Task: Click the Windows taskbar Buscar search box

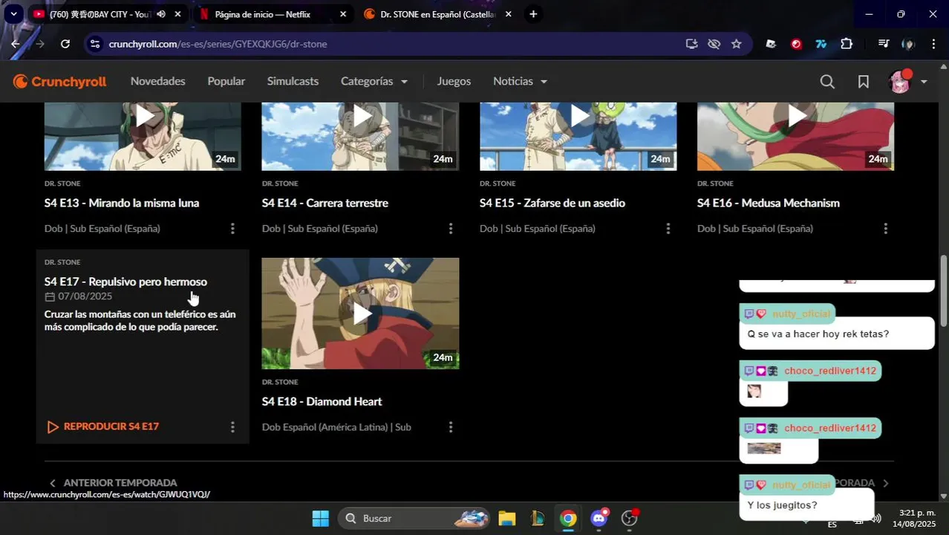Action: 414,518
